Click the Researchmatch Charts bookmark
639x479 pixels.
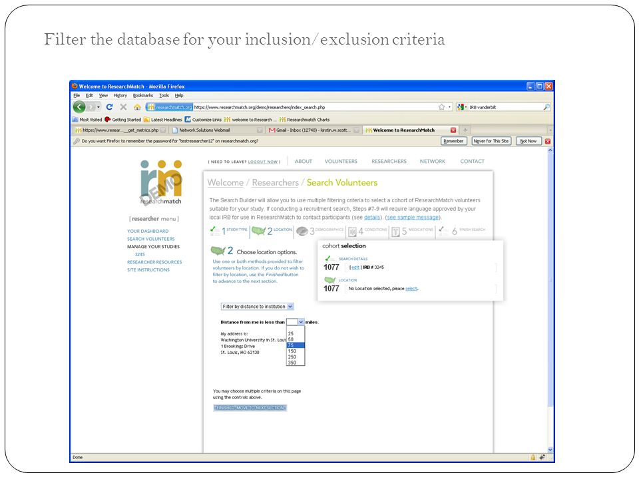point(304,120)
